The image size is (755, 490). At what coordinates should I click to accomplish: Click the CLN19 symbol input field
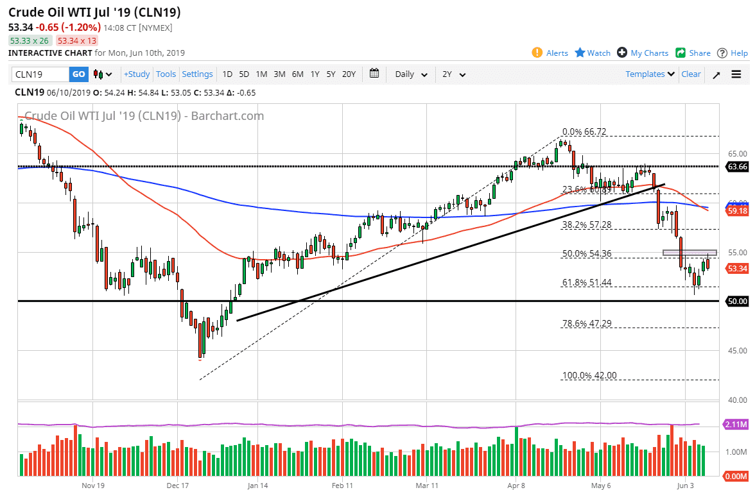pos(40,74)
